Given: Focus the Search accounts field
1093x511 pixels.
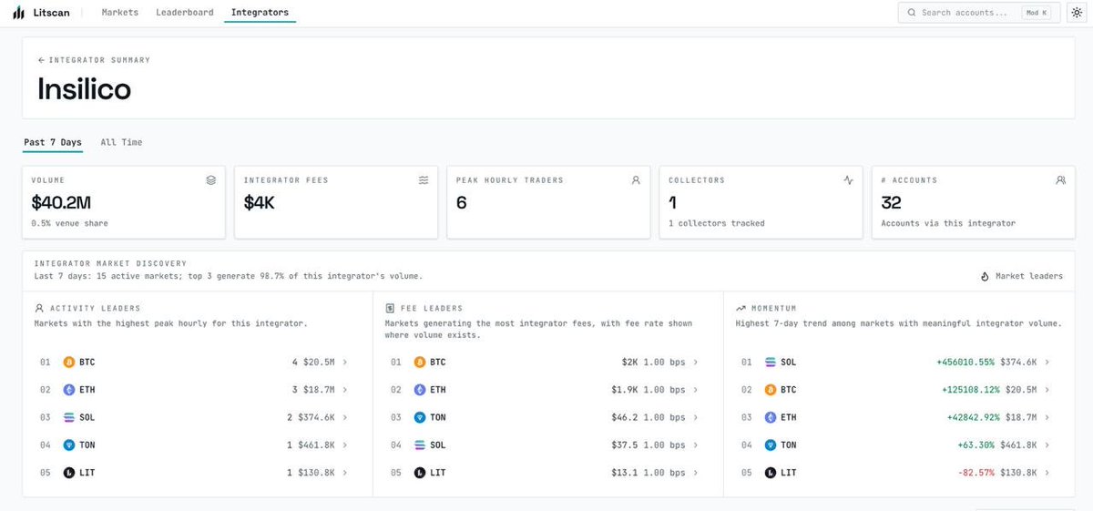Looking at the screenshot, I should click(979, 13).
